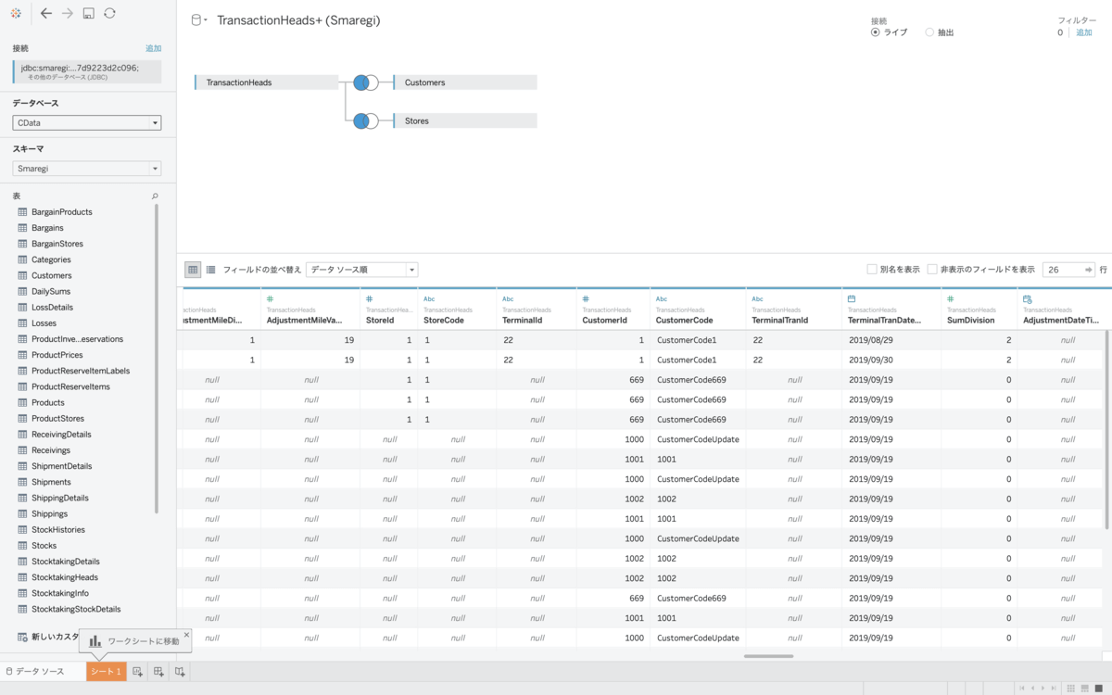Enable the 非表示のフィールドを表示 checkbox
The height and width of the screenshot is (695, 1112).
[x=932, y=270]
